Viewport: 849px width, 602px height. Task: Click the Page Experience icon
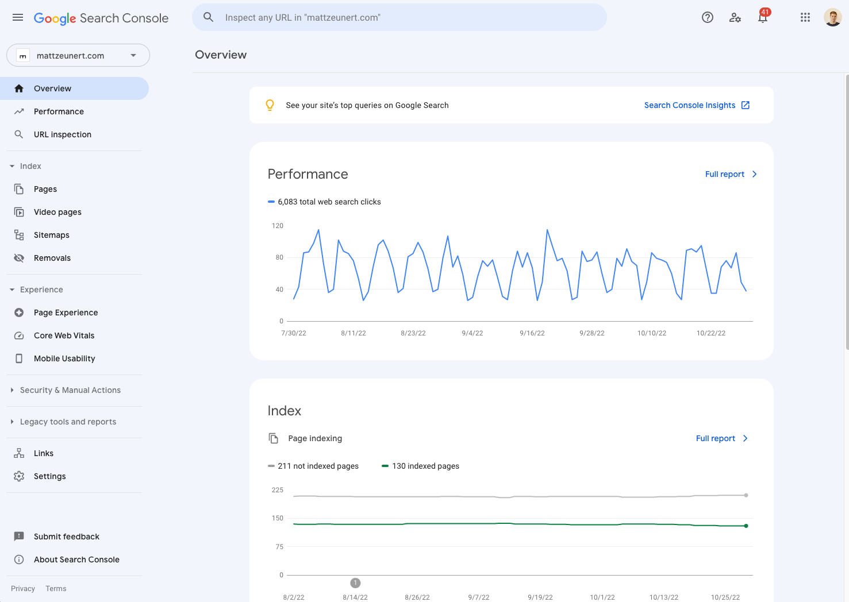[x=19, y=312]
